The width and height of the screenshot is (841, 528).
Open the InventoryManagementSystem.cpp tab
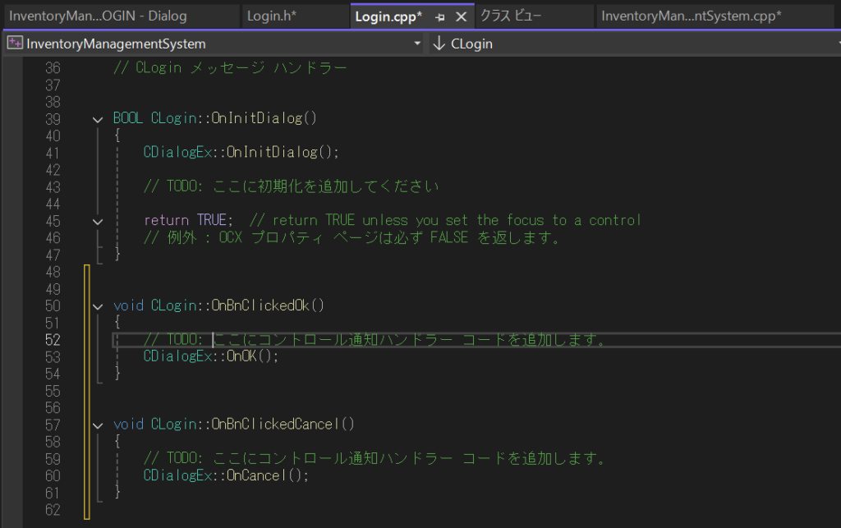(690, 16)
